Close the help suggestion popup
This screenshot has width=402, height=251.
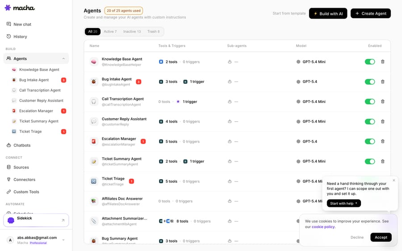(x=394, y=180)
